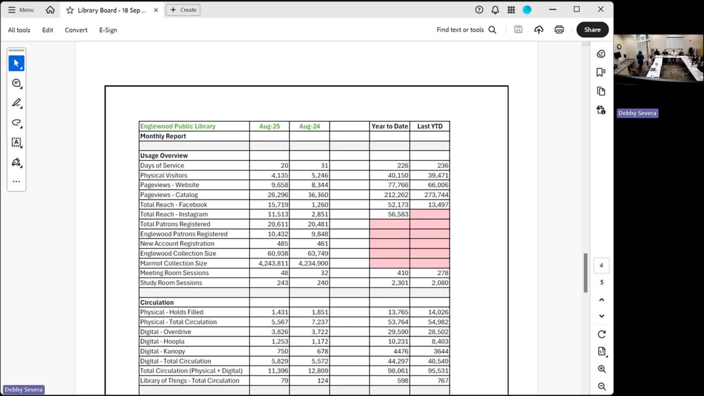704x396 pixels.
Task: Open the fill and sign tool
Action: pos(16,162)
